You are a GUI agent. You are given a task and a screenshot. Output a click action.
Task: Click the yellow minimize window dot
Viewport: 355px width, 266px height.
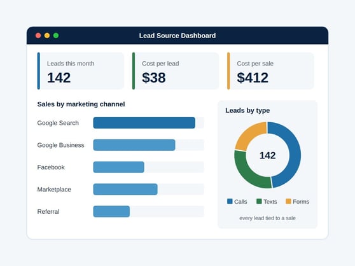pyautogui.click(x=47, y=36)
